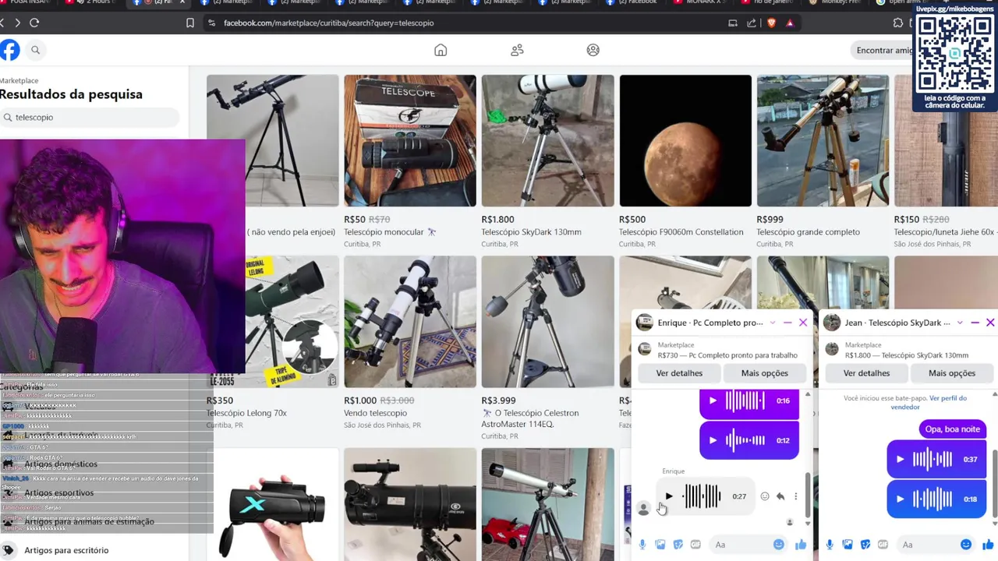Open the Friends icon in top navigation
This screenshot has height=561, width=998.
tap(517, 50)
